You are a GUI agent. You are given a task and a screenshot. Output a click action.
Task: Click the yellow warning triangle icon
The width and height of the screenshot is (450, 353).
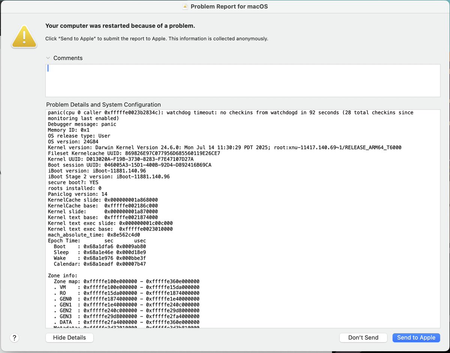pyautogui.click(x=24, y=37)
